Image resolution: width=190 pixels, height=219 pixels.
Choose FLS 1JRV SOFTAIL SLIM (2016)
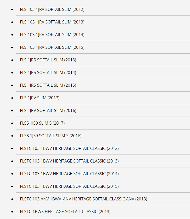pos(48,110)
